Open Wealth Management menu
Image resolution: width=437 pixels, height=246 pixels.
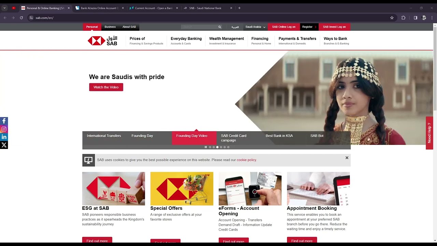226,41
